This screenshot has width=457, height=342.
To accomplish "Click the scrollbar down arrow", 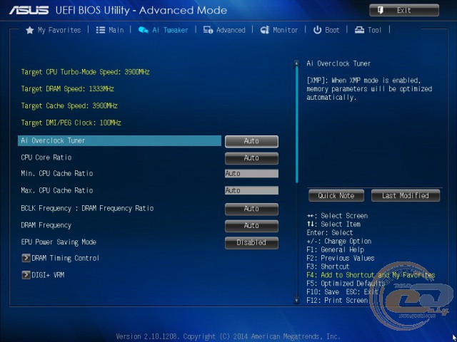I will coord(296,300).
